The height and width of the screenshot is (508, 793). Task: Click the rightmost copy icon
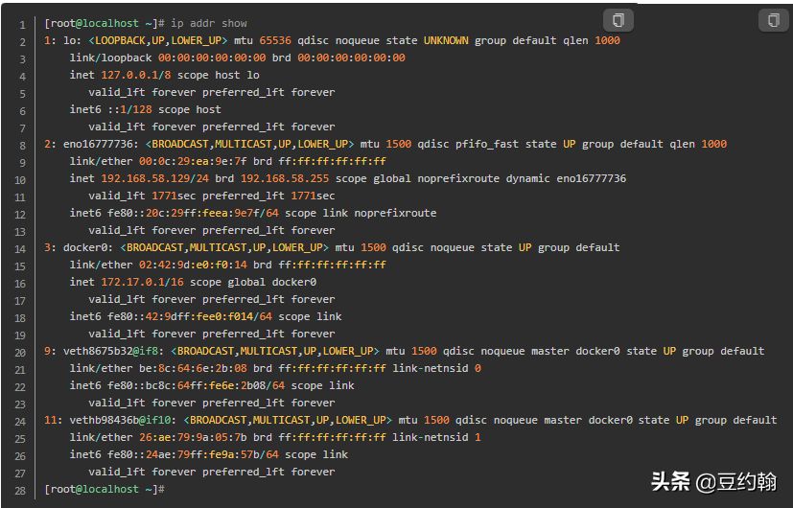[x=773, y=21]
